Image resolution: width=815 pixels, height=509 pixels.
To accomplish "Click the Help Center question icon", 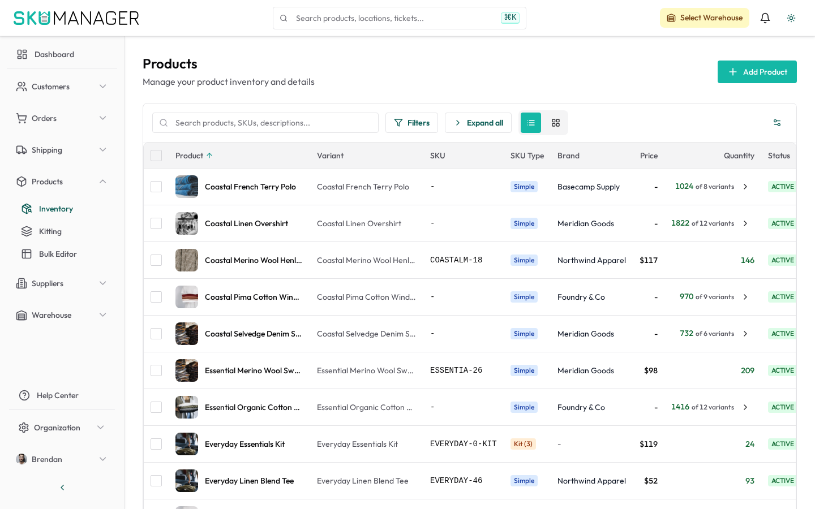I will pos(24,395).
